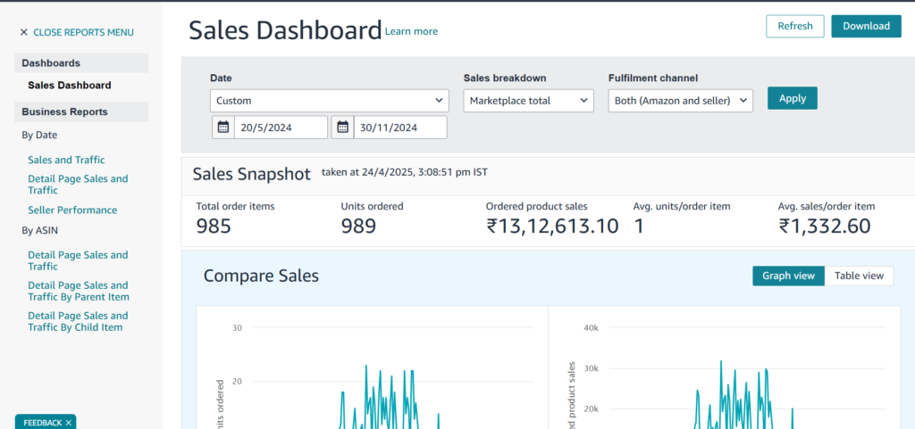This screenshot has width=915, height=429.
Task: Click the snapshot timestamp text
Action: 405,172
